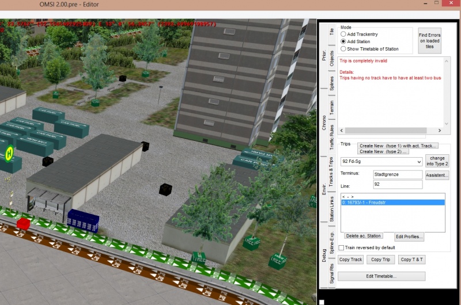Image resolution: width=461 pixels, height=305 pixels.
Task: Click change into Type 2 button
Action: 437,161
